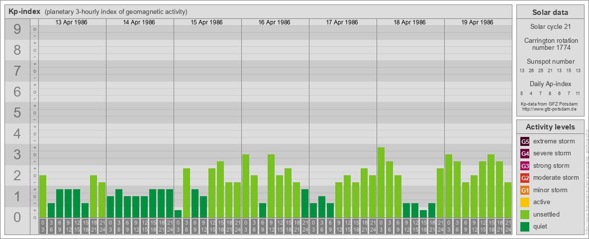Click the Kp scale number 3
The width and height of the screenshot is (589, 239).
coord(17,154)
